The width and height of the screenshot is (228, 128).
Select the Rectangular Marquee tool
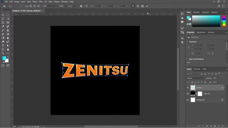click(x=8, y=15)
